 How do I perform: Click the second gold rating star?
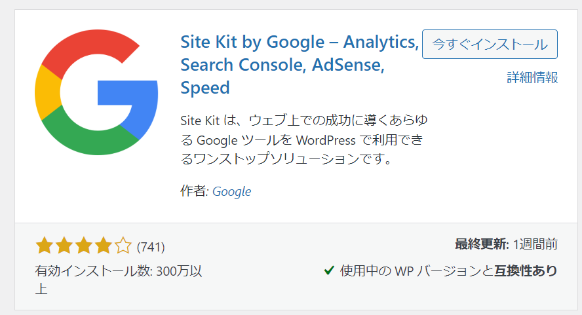pyautogui.click(x=64, y=246)
